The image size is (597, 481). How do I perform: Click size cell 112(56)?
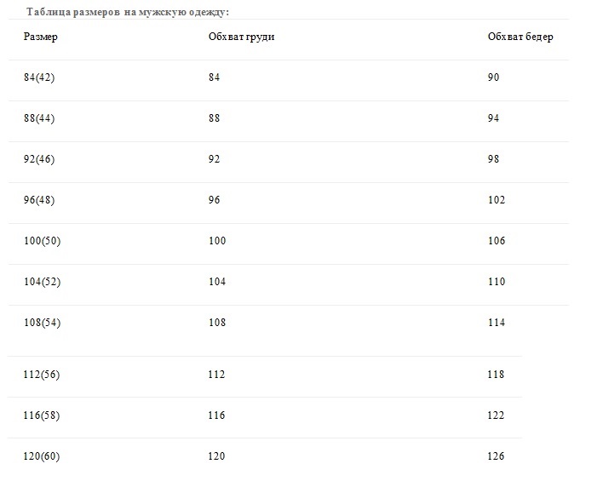[x=42, y=375]
